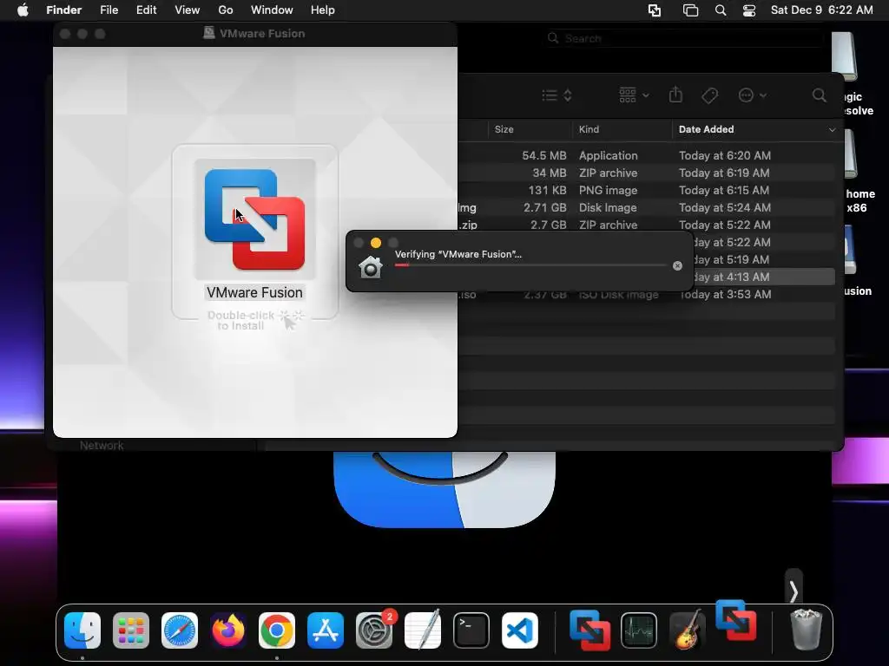Open Terminal from the Dock
Image resolution: width=889 pixels, height=666 pixels.
[x=471, y=630]
